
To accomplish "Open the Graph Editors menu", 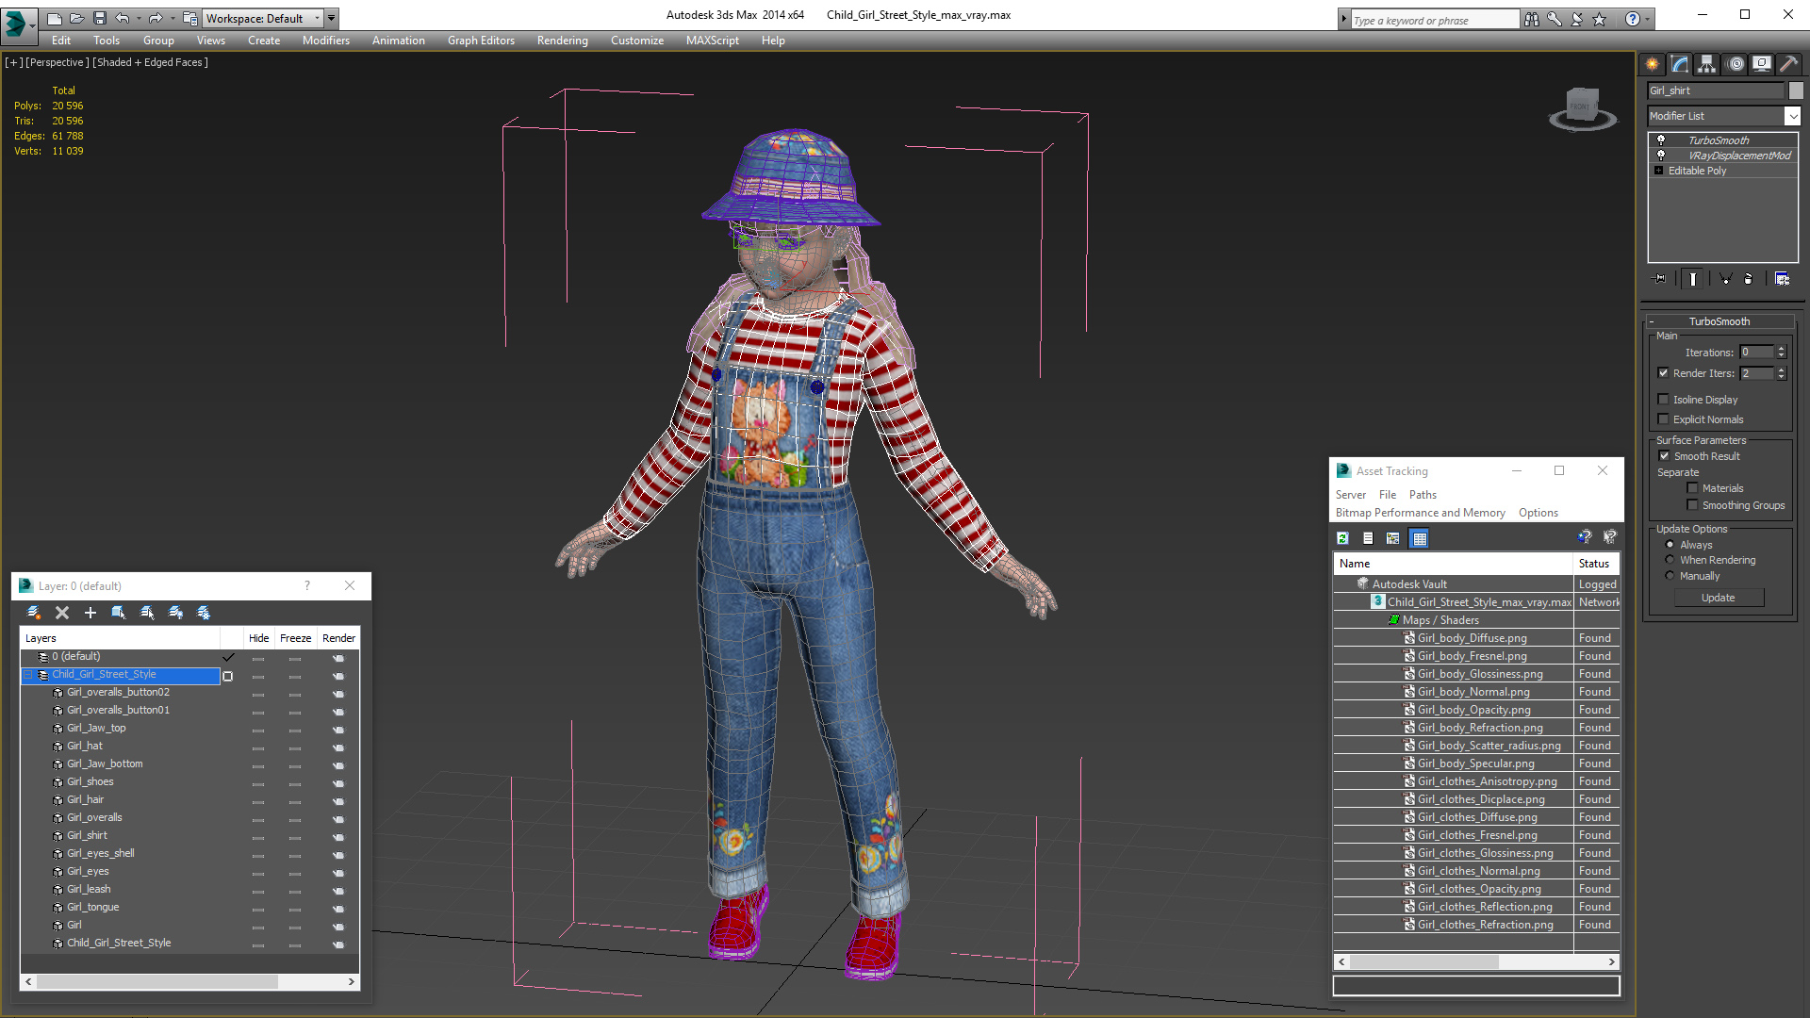I will 481,41.
